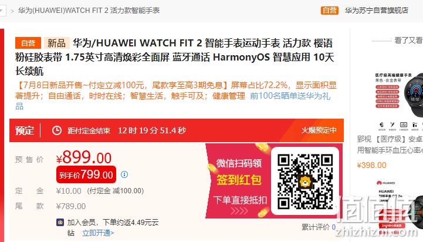Click the 自营 tag before product title
The height and width of the screenshot is (242, 423).
pyautogui.click(x=28, y=43)
